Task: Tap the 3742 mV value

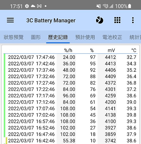Action: click(110, 141)
